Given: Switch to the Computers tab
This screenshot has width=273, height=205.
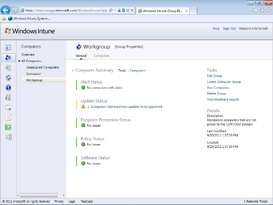Looking at the screenshot, I should 101,56.
